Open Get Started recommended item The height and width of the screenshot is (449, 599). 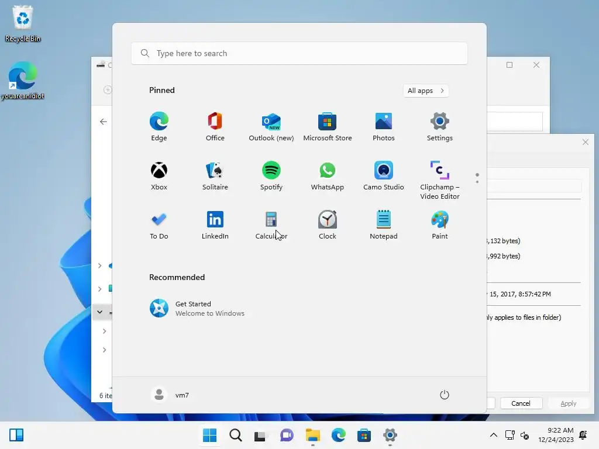click(197, 309)
